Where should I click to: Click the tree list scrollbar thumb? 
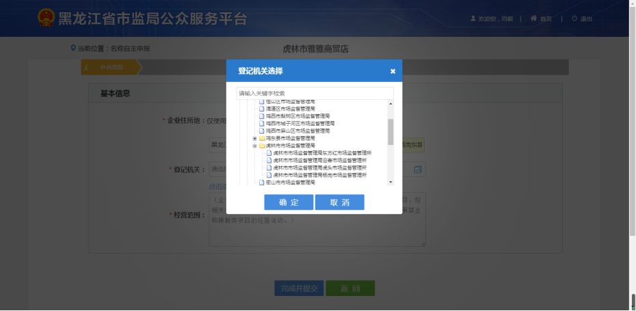[x=390, y=132]
